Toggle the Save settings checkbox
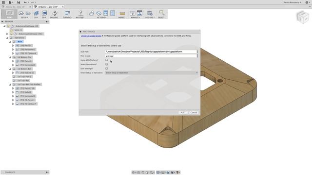 [x=107, y=68]
